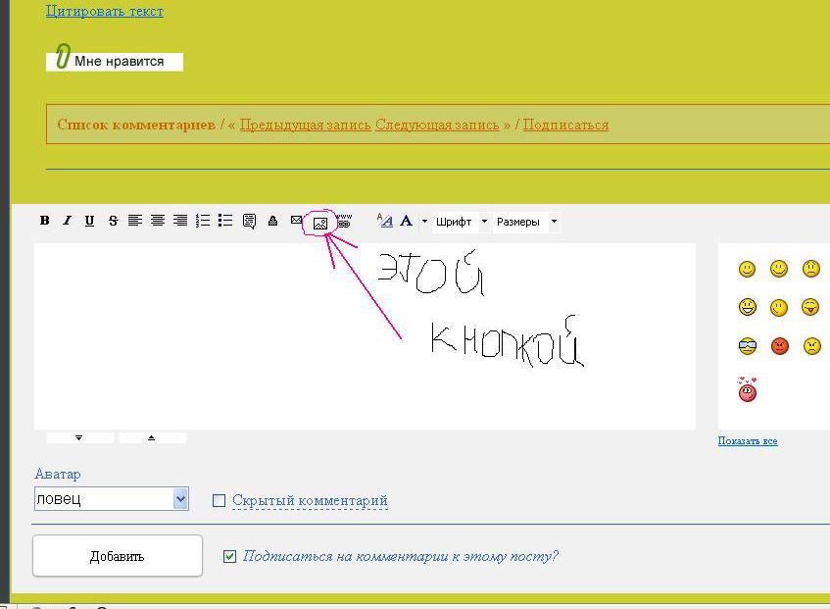
Task: Align text to the right
Action: click(180, 221)
